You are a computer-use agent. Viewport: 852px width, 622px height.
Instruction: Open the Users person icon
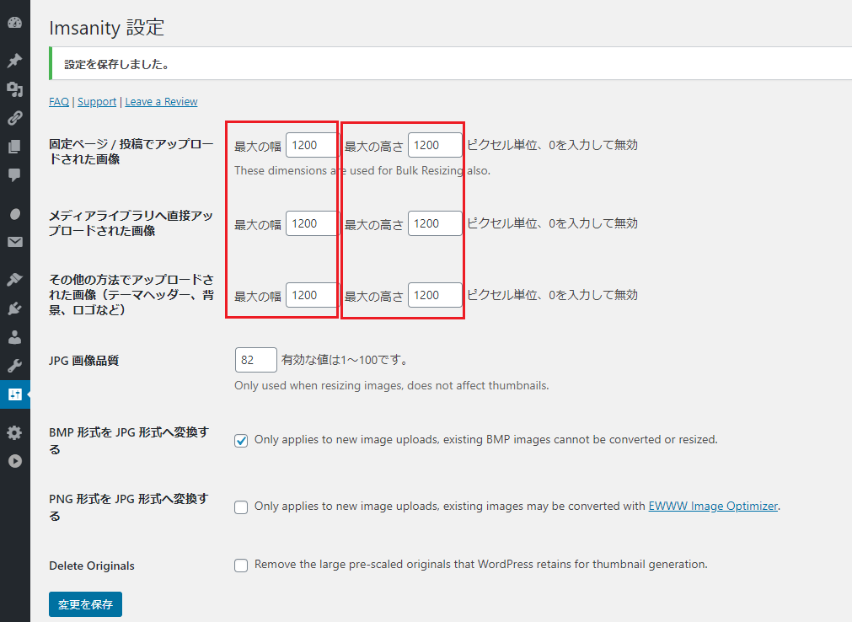pos(14,337)
